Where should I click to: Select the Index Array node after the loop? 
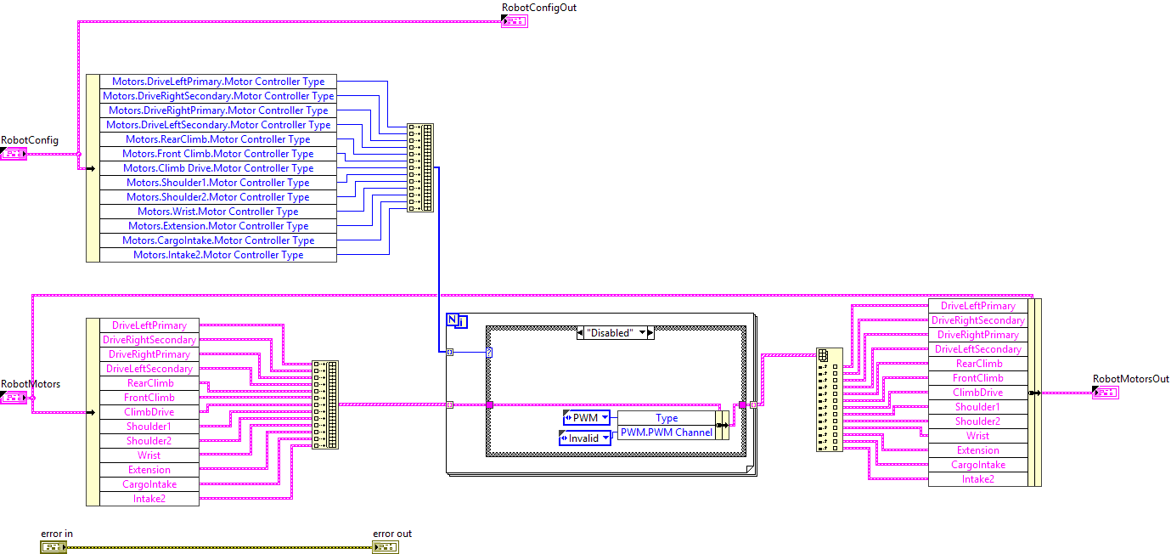[x=829, y=399]
